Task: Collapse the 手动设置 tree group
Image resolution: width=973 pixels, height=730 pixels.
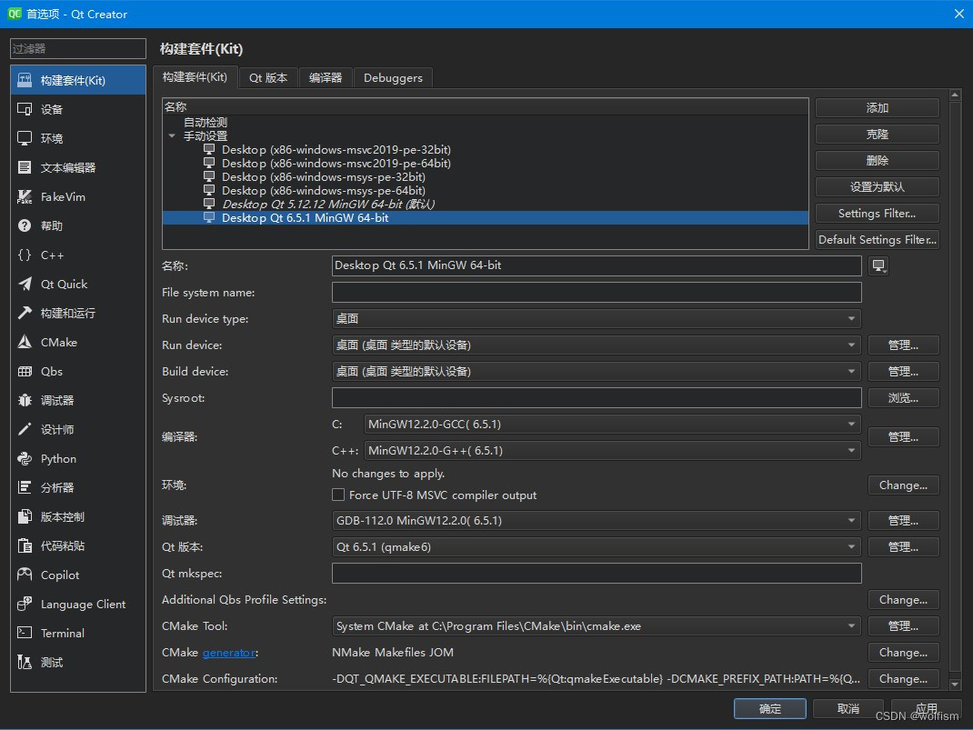Action: click(172, 135)
